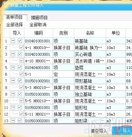132x137 pixels.
Task: Click the 编码 column header
Action: tap(38, 33)
